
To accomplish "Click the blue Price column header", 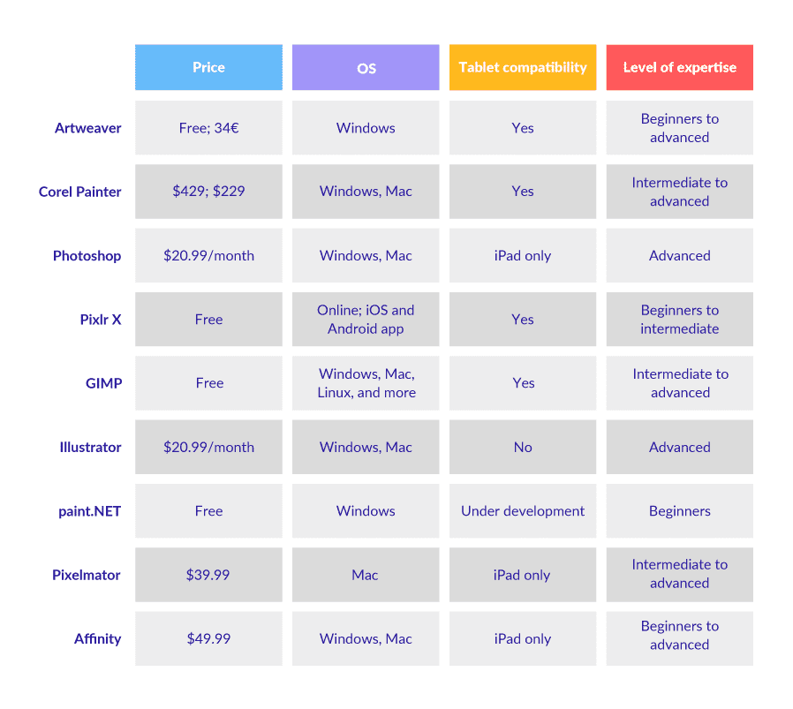I will pos(208,67).
